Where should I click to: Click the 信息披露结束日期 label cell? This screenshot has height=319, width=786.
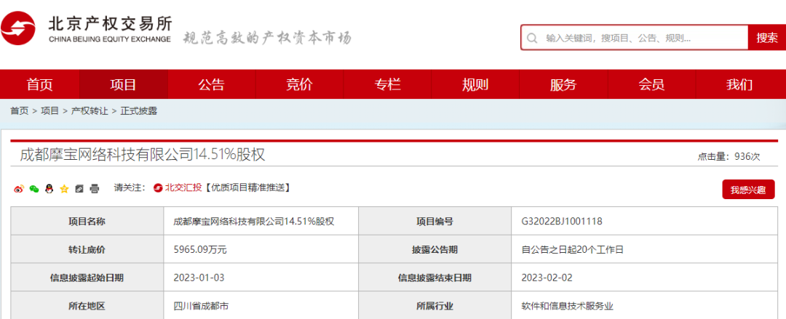click(434, 278)
